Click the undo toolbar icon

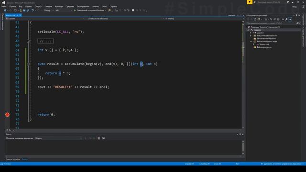(33, 11)
